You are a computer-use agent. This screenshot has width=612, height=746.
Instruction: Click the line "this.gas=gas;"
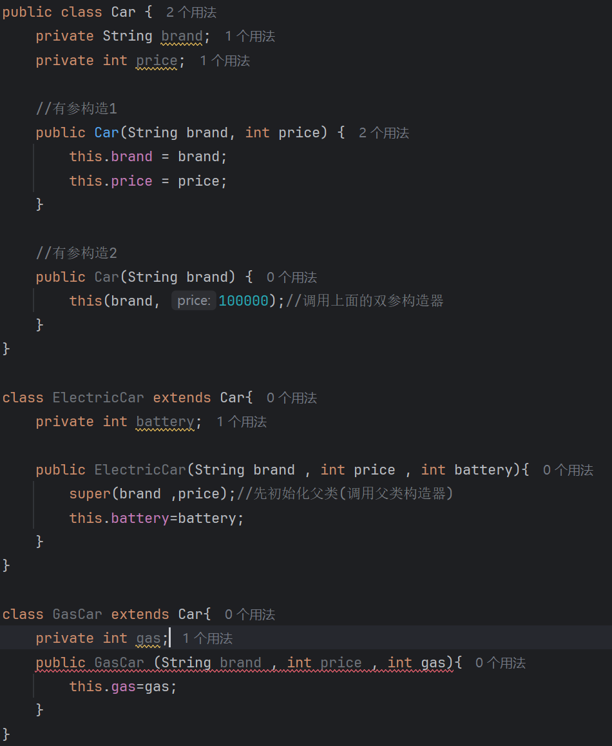pyautogui.click(x=122, y=687)
